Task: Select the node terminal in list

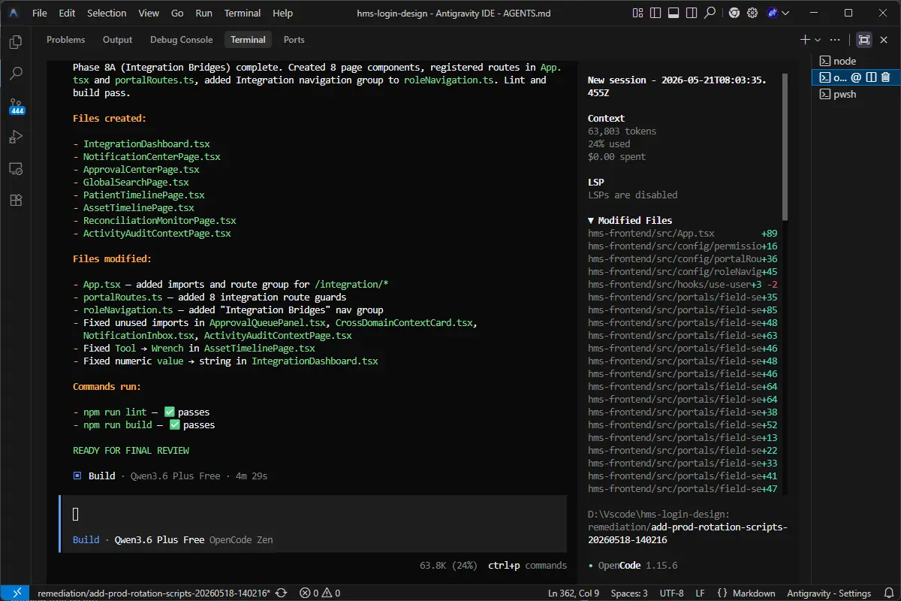Action: click(x=854, y=61)
